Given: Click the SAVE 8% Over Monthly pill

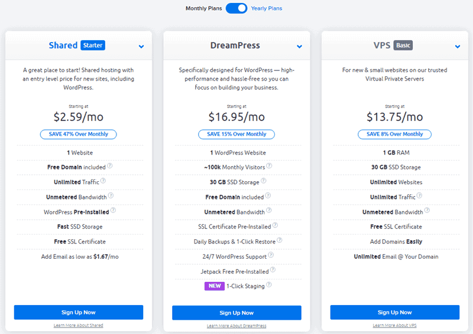Looking at the screenshot, I should coord(394,134).
